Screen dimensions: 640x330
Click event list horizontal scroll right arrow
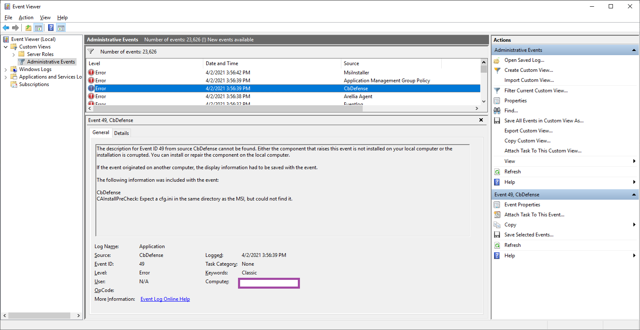[x=477, y=108]
